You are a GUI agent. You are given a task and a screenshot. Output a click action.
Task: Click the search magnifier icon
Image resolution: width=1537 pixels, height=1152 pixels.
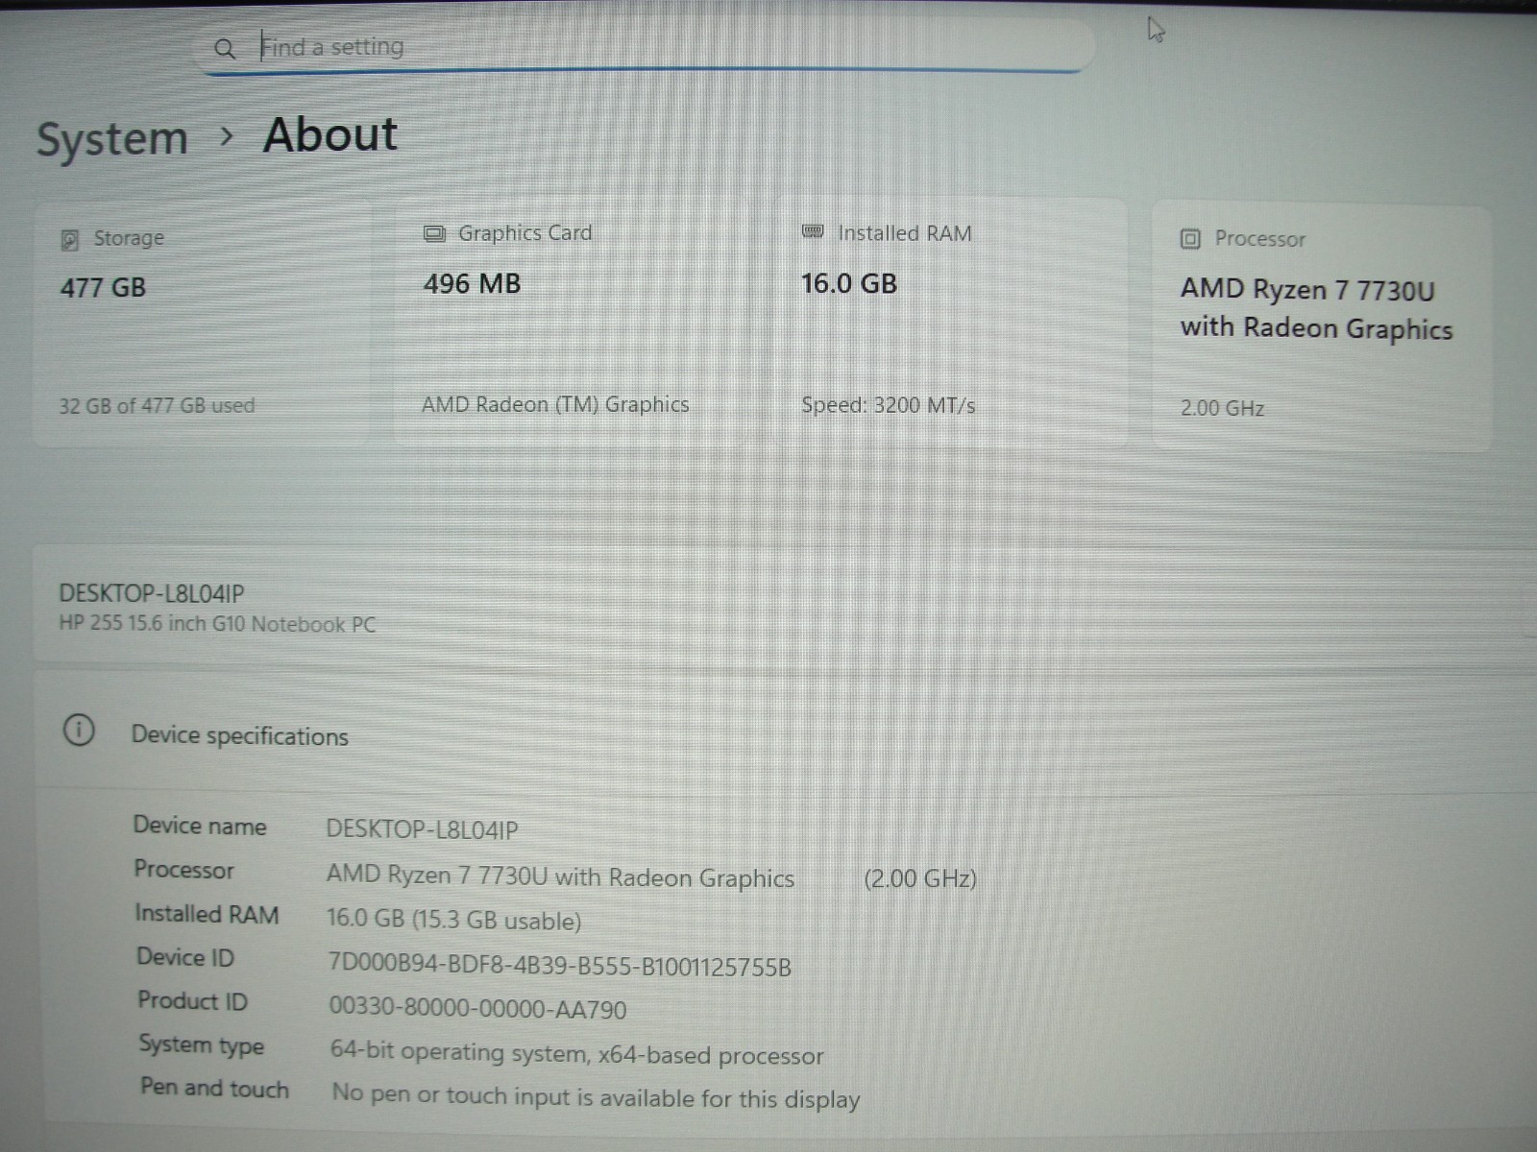point(224,48)
